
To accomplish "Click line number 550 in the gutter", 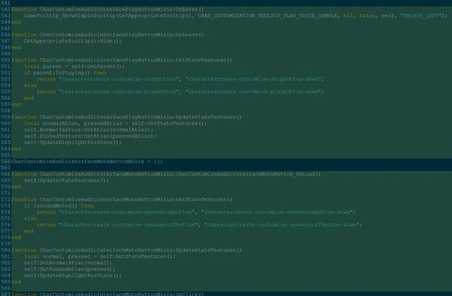I will tap(6, 60).
